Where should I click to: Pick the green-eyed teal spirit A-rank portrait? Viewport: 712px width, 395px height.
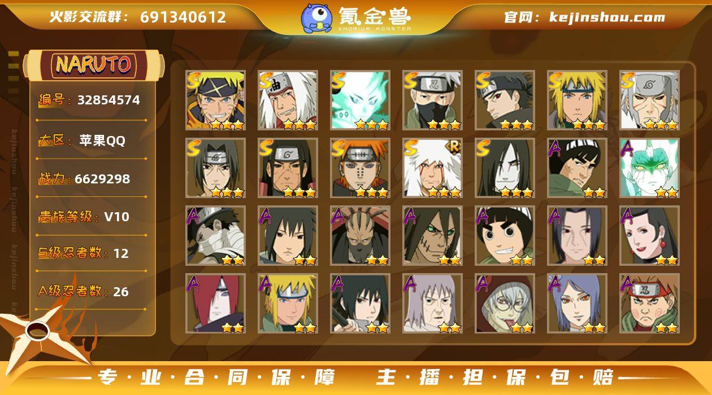(649, 168)
